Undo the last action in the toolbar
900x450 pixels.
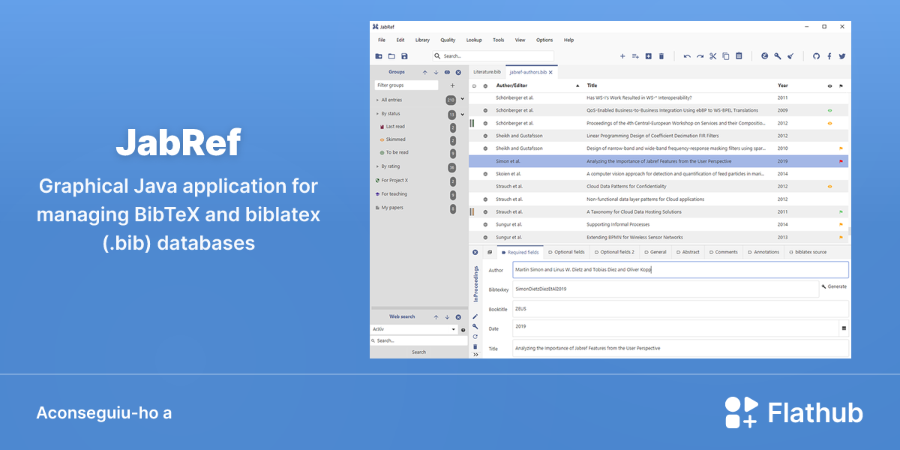click(687, 56)
